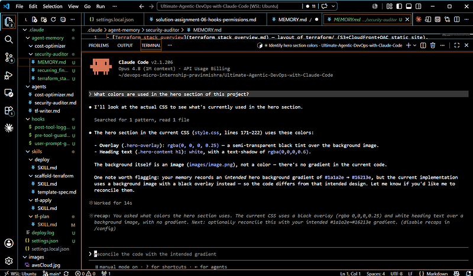Close the terminal panel
The width and height of the screenshot is (473, 276).
pyautogui.click(x=466, y=45)
